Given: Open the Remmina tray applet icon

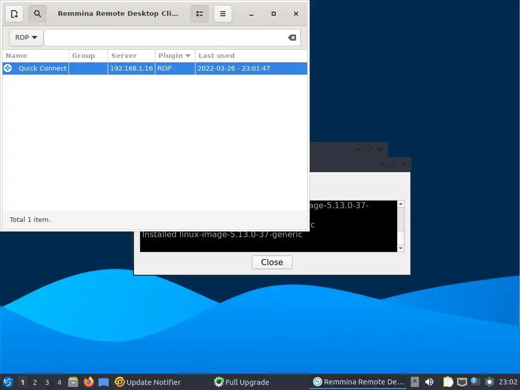Looking at the screenshot, I should point(490,382).
